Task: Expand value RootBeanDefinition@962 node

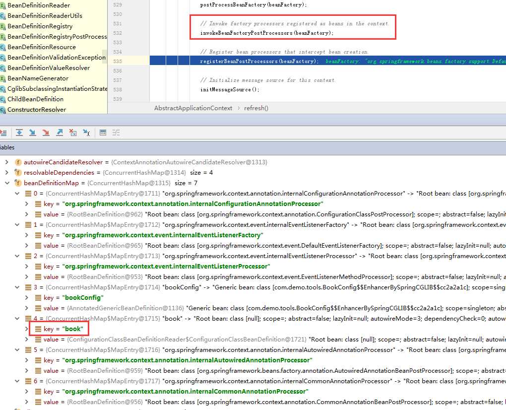Action: (27, 214)
